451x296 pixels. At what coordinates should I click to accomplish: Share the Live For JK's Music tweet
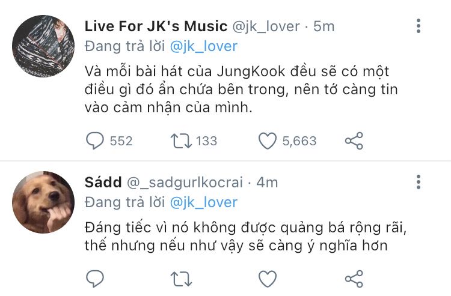(354, 140)
